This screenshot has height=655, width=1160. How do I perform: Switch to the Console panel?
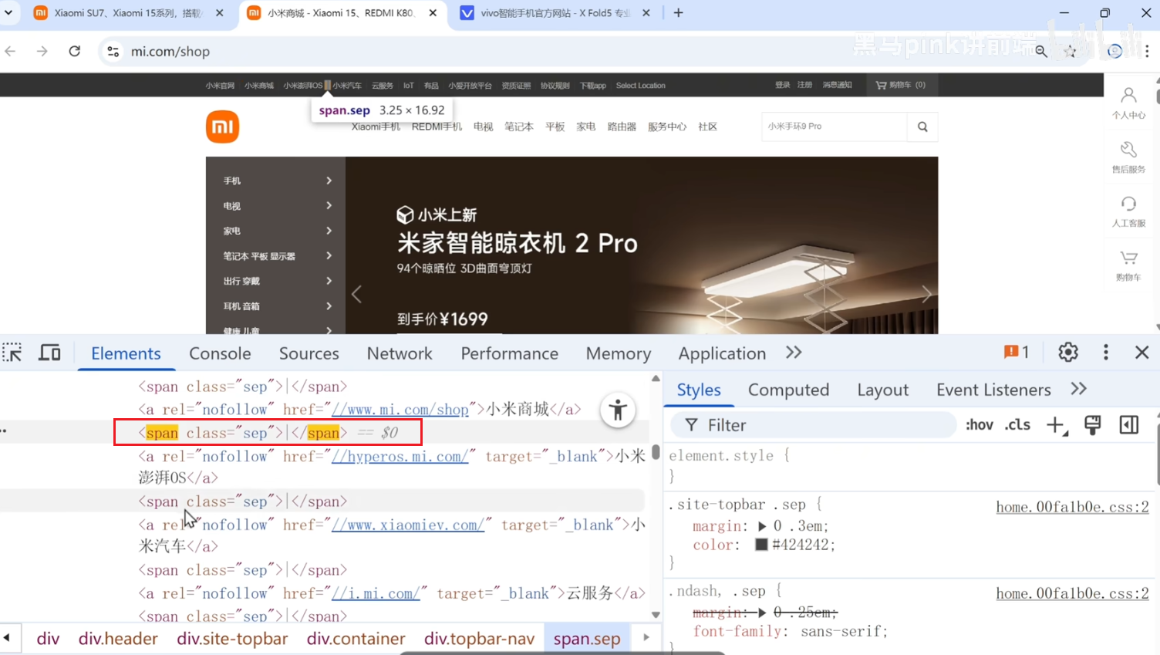point(220,353)
